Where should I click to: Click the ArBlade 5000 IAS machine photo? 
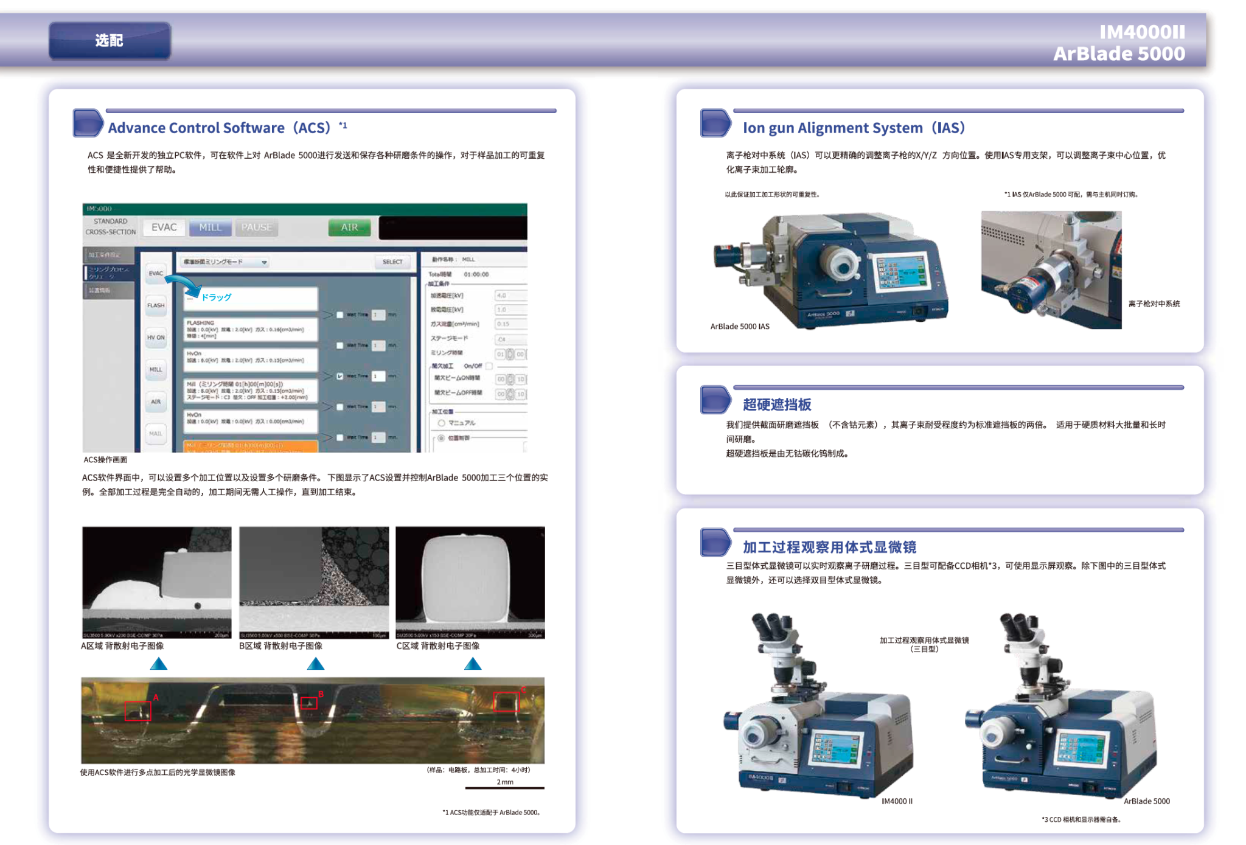pos(831,270)
